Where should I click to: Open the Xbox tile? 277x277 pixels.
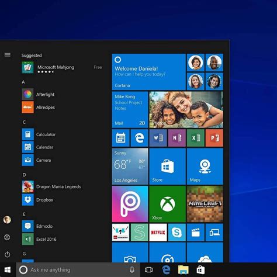coord(167,204)
